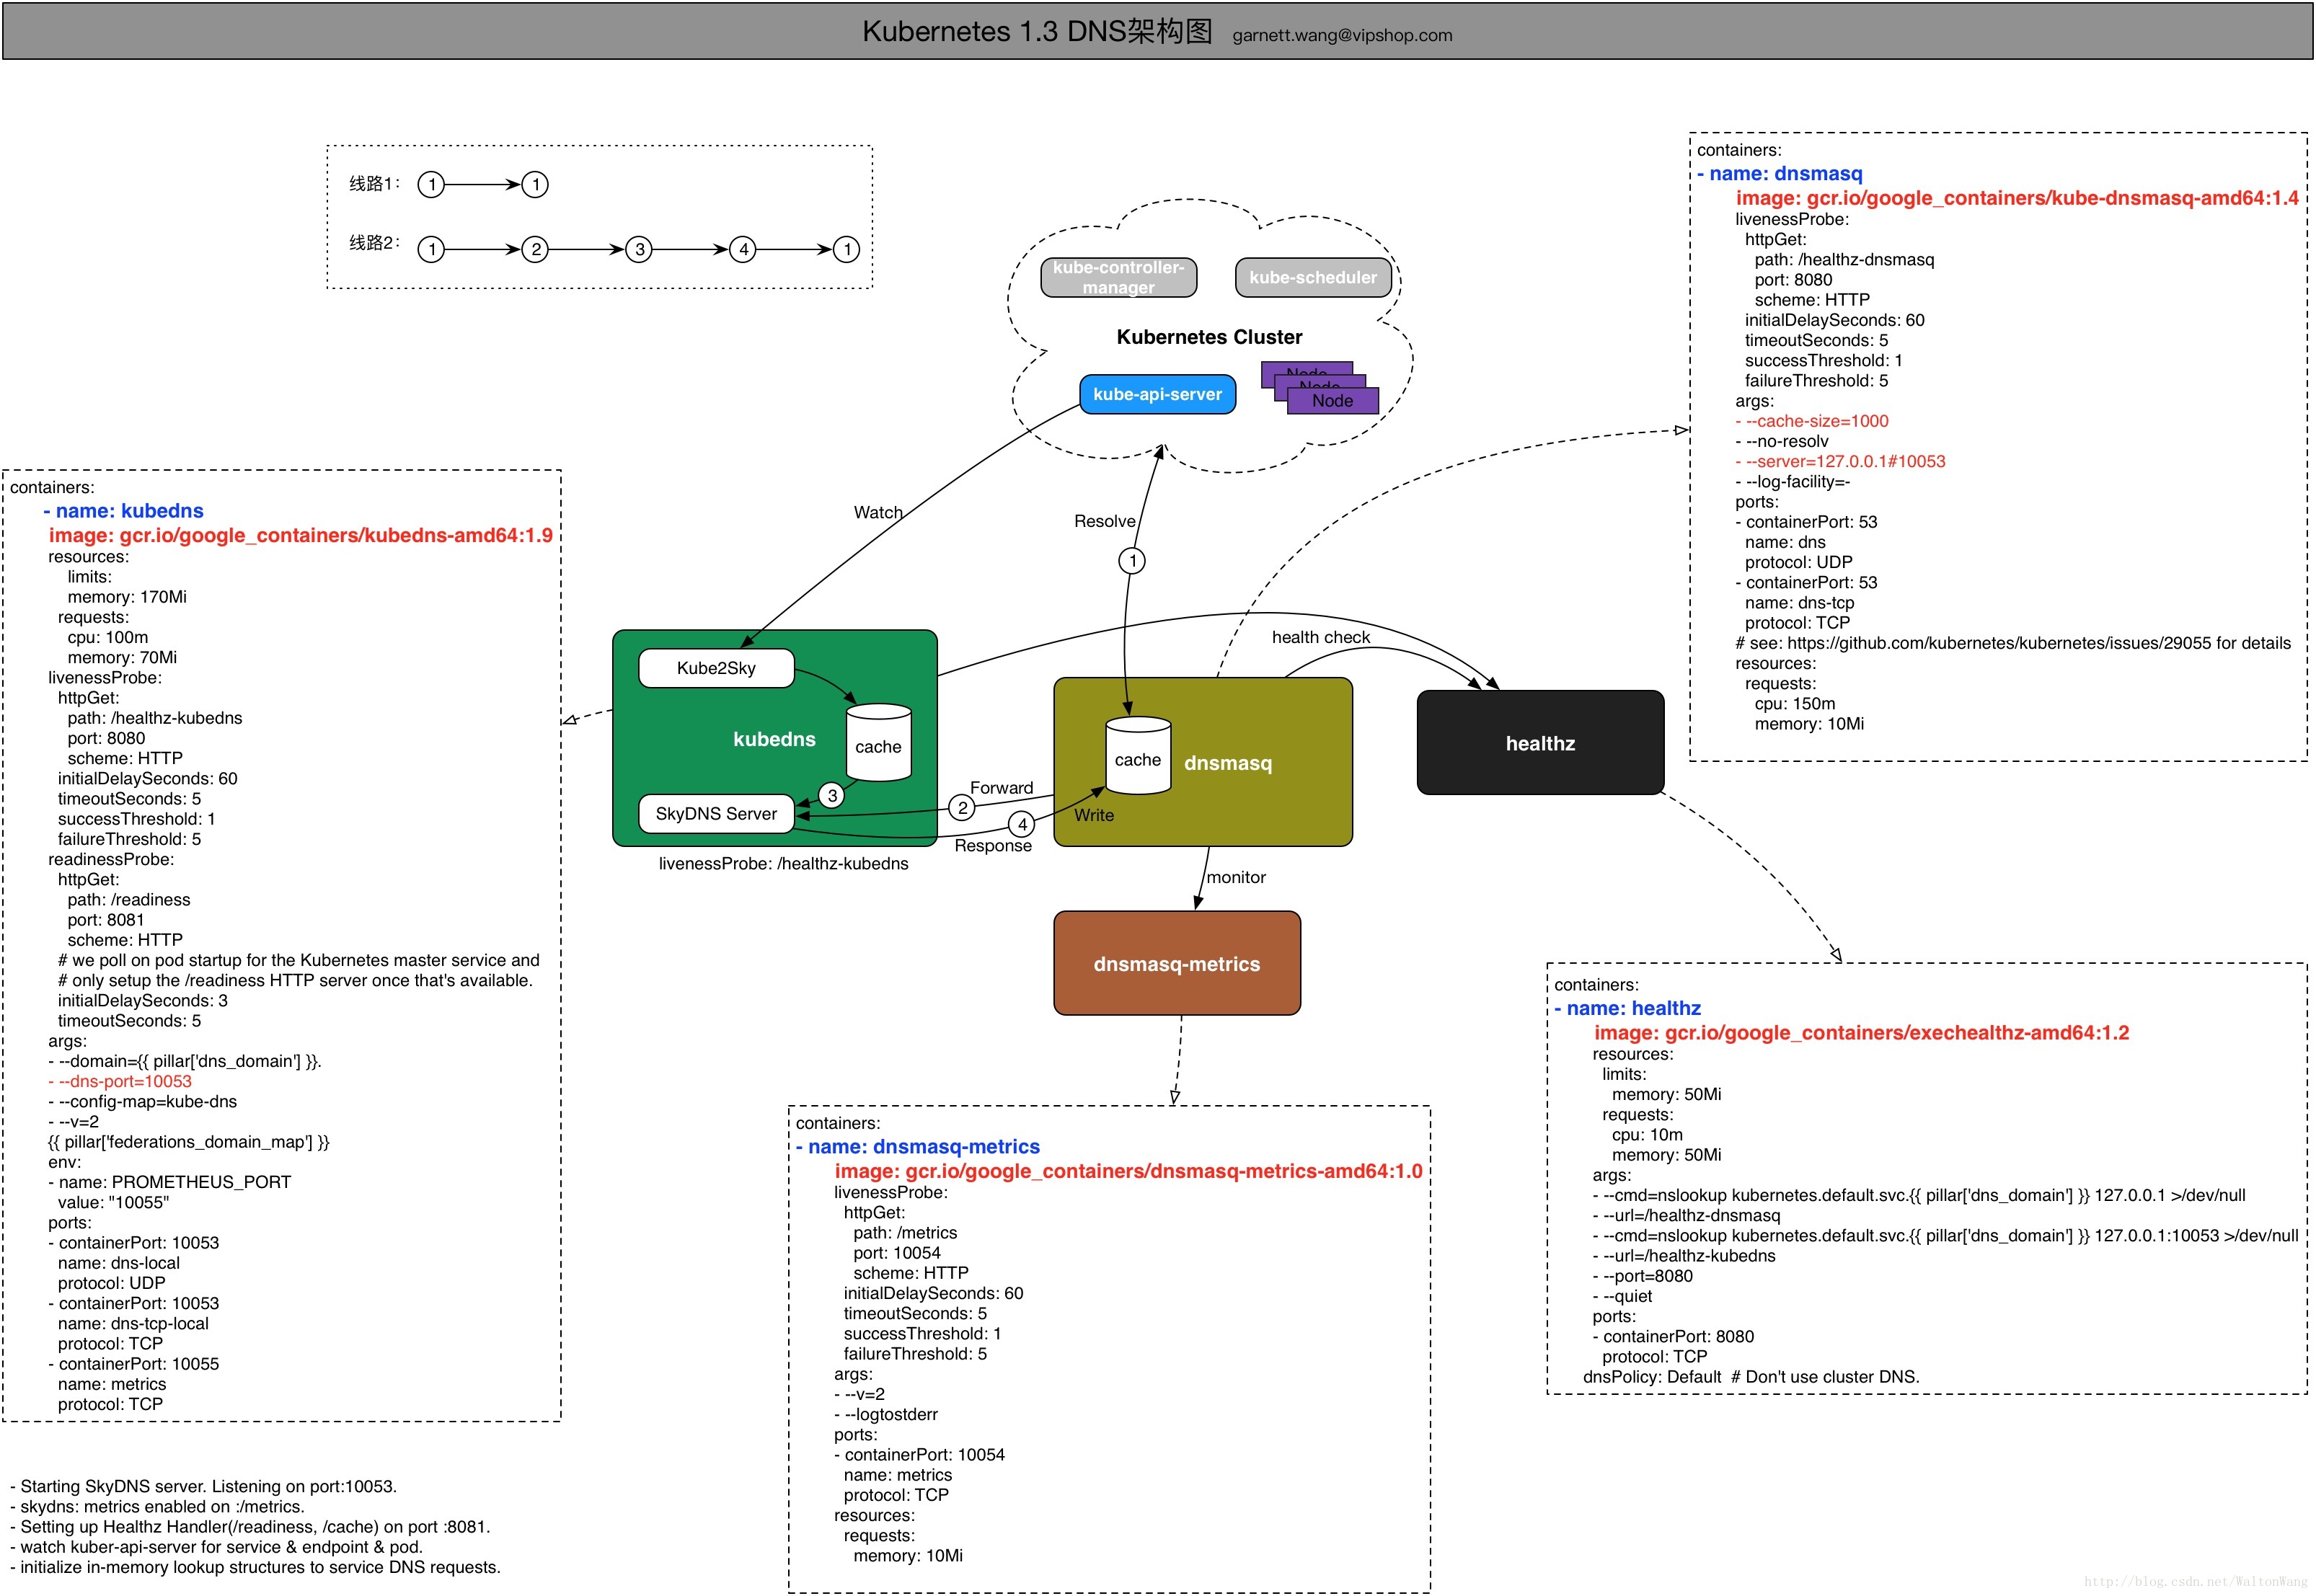
Task: Click the monitor arrow label
Action: 1236,877
